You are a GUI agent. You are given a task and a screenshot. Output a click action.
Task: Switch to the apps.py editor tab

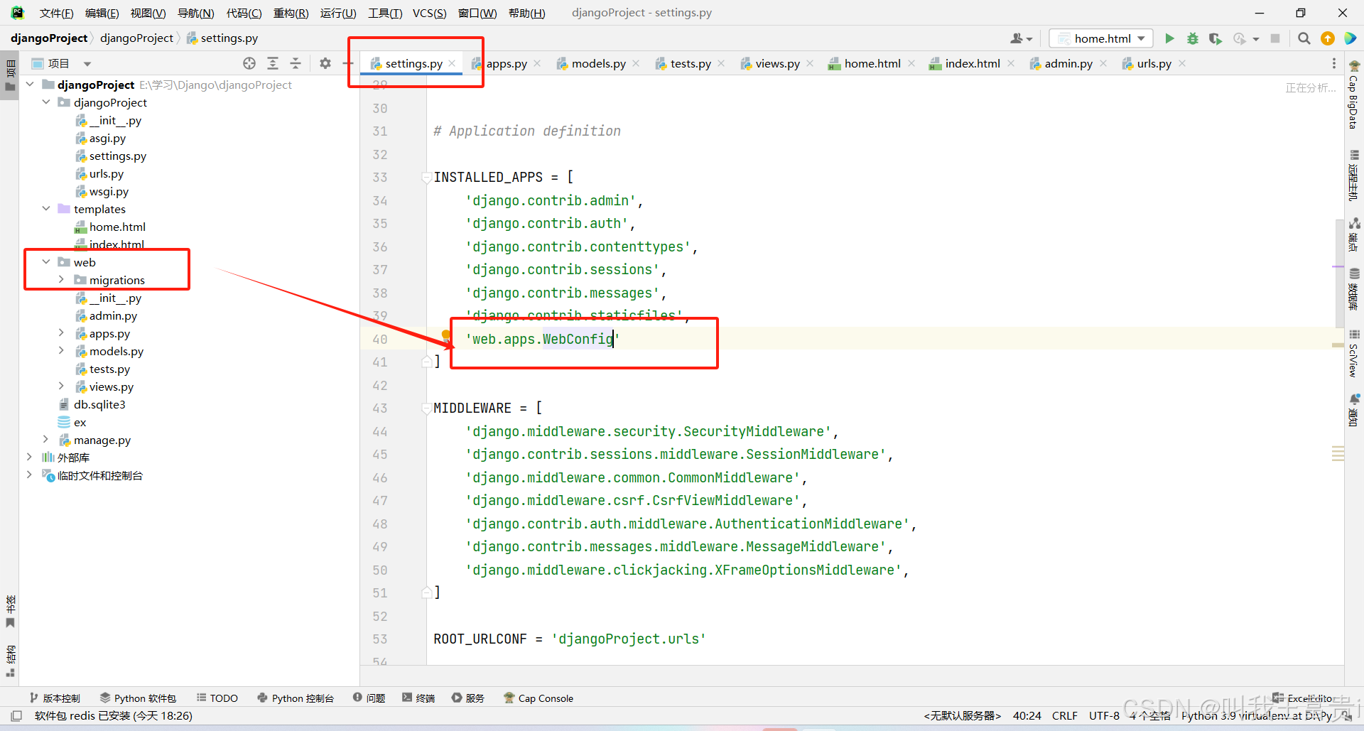tap(507, 63)
